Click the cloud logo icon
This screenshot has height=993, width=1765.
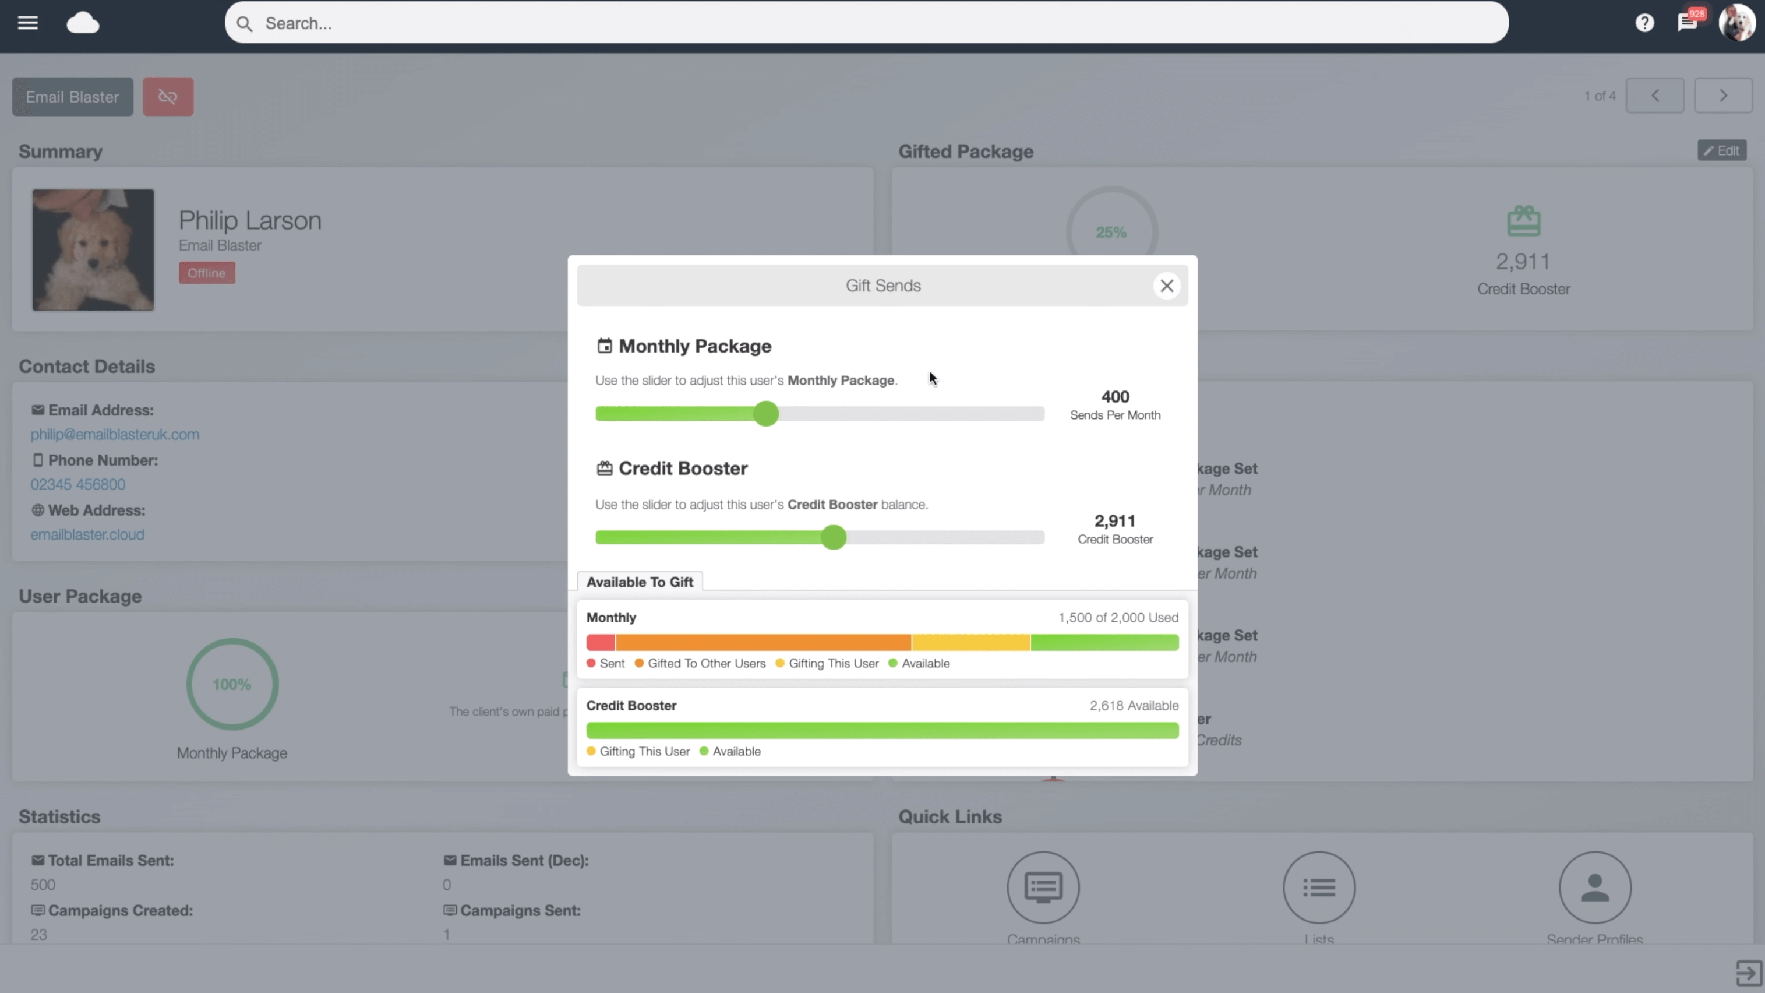(x=83, y=23)
